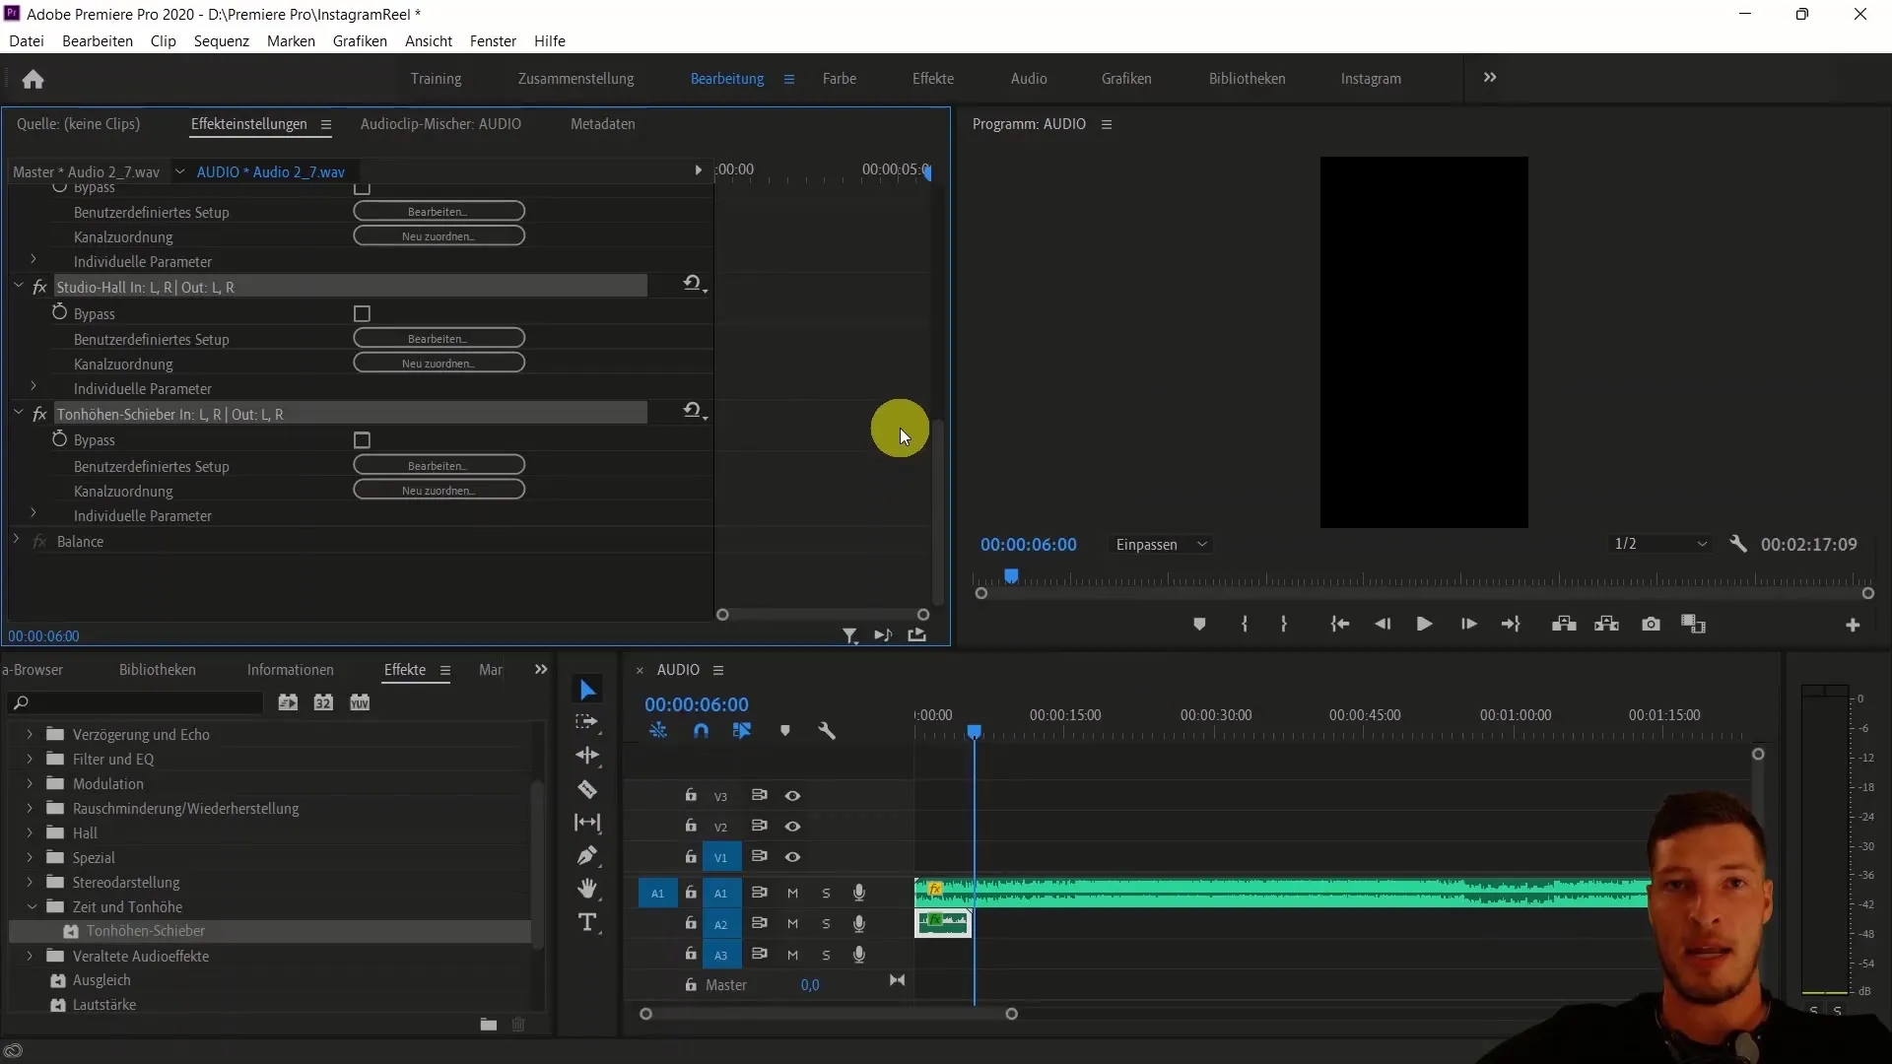Click Bearbeiten button under Tonhöhen-Schieber

[x=439, y=466]
